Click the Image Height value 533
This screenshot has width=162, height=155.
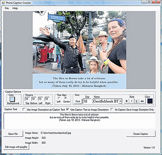pos(44,138)
